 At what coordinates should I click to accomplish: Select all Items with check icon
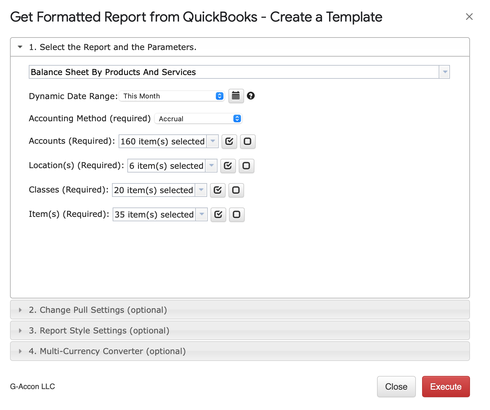(218, 215)
